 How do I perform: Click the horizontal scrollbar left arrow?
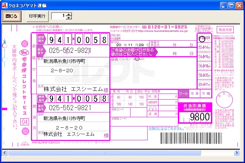(x=5, y=153)
